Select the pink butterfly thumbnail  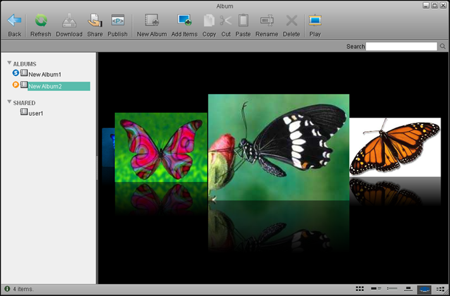coord(161,147)
